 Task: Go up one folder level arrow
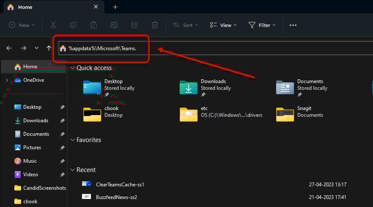point(49,48)
